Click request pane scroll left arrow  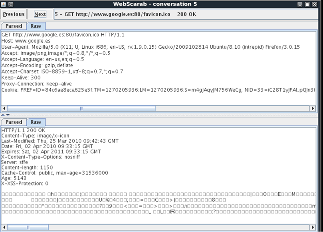point(4,108)
